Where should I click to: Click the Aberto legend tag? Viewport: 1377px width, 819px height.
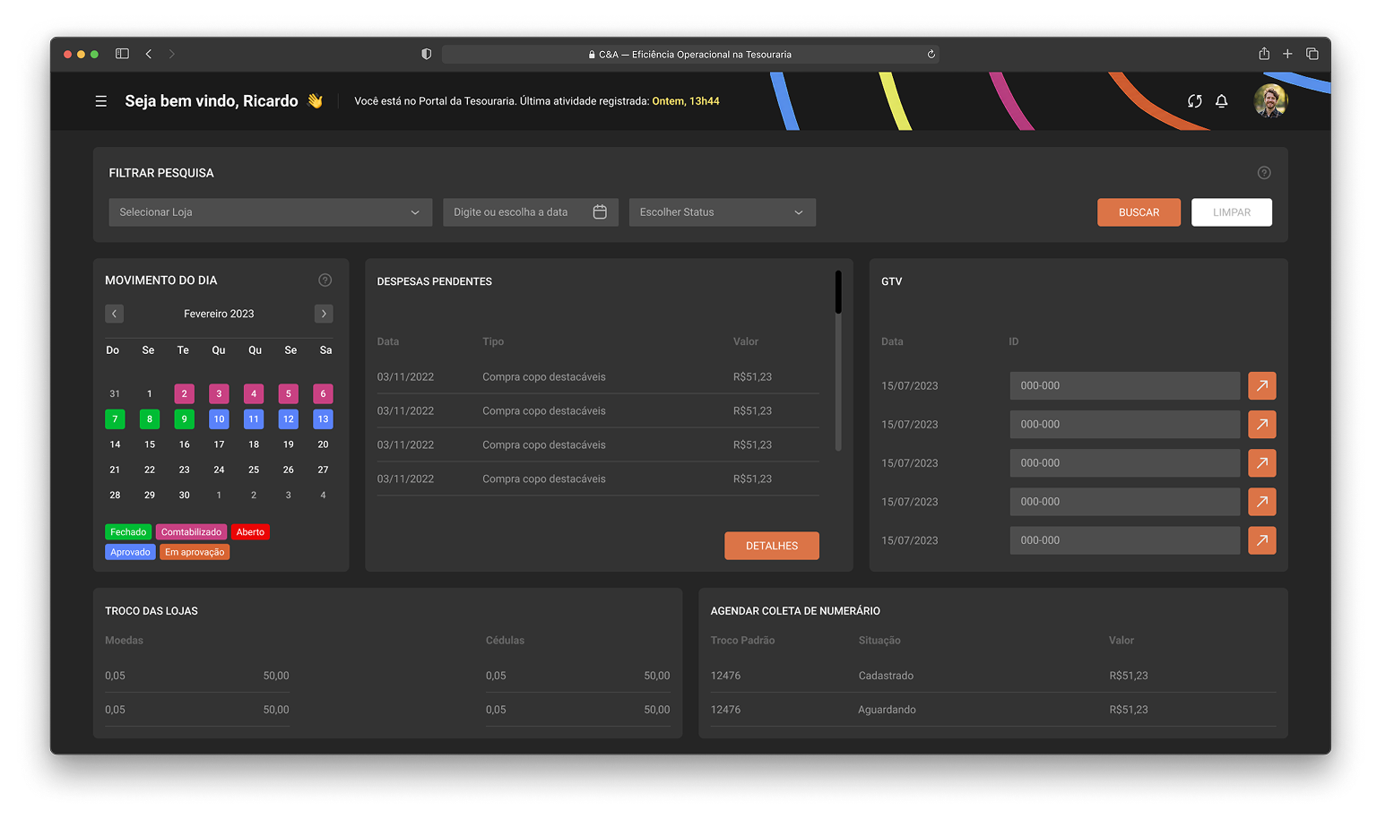pyautogui.click(x=250, y=532)
